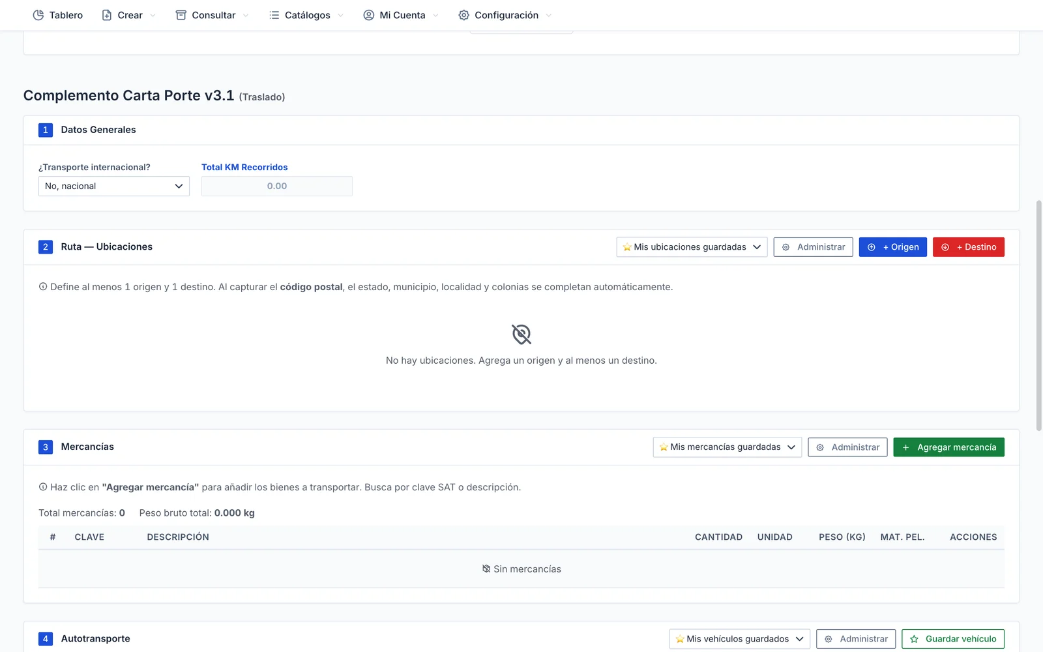Click the star icon in Guardar vehículo button
Screen dimensions: 1043x652
[914, 639]
